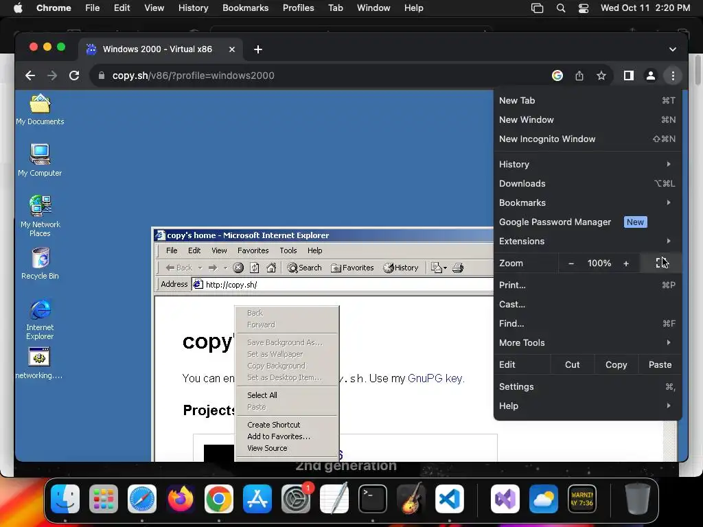Enter fullscreen from Zoom row icon
This screenshot has height=527, width=703.
click(661, 263)
